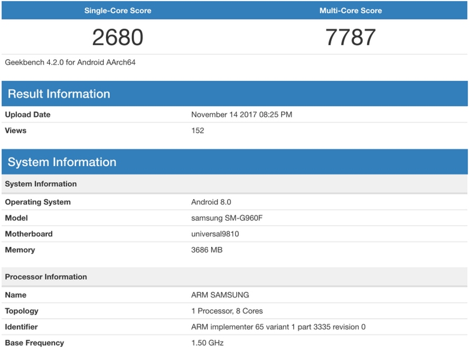Click the Single-Core Score header
Viewport: 469px width, 352px height.
[118, 11]
